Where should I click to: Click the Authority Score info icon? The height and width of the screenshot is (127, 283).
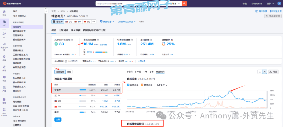pyautogui.click(x=72, y=39)
